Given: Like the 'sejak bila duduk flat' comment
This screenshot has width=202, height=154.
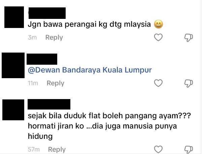Looking at the screenshot, I should 158,150.
